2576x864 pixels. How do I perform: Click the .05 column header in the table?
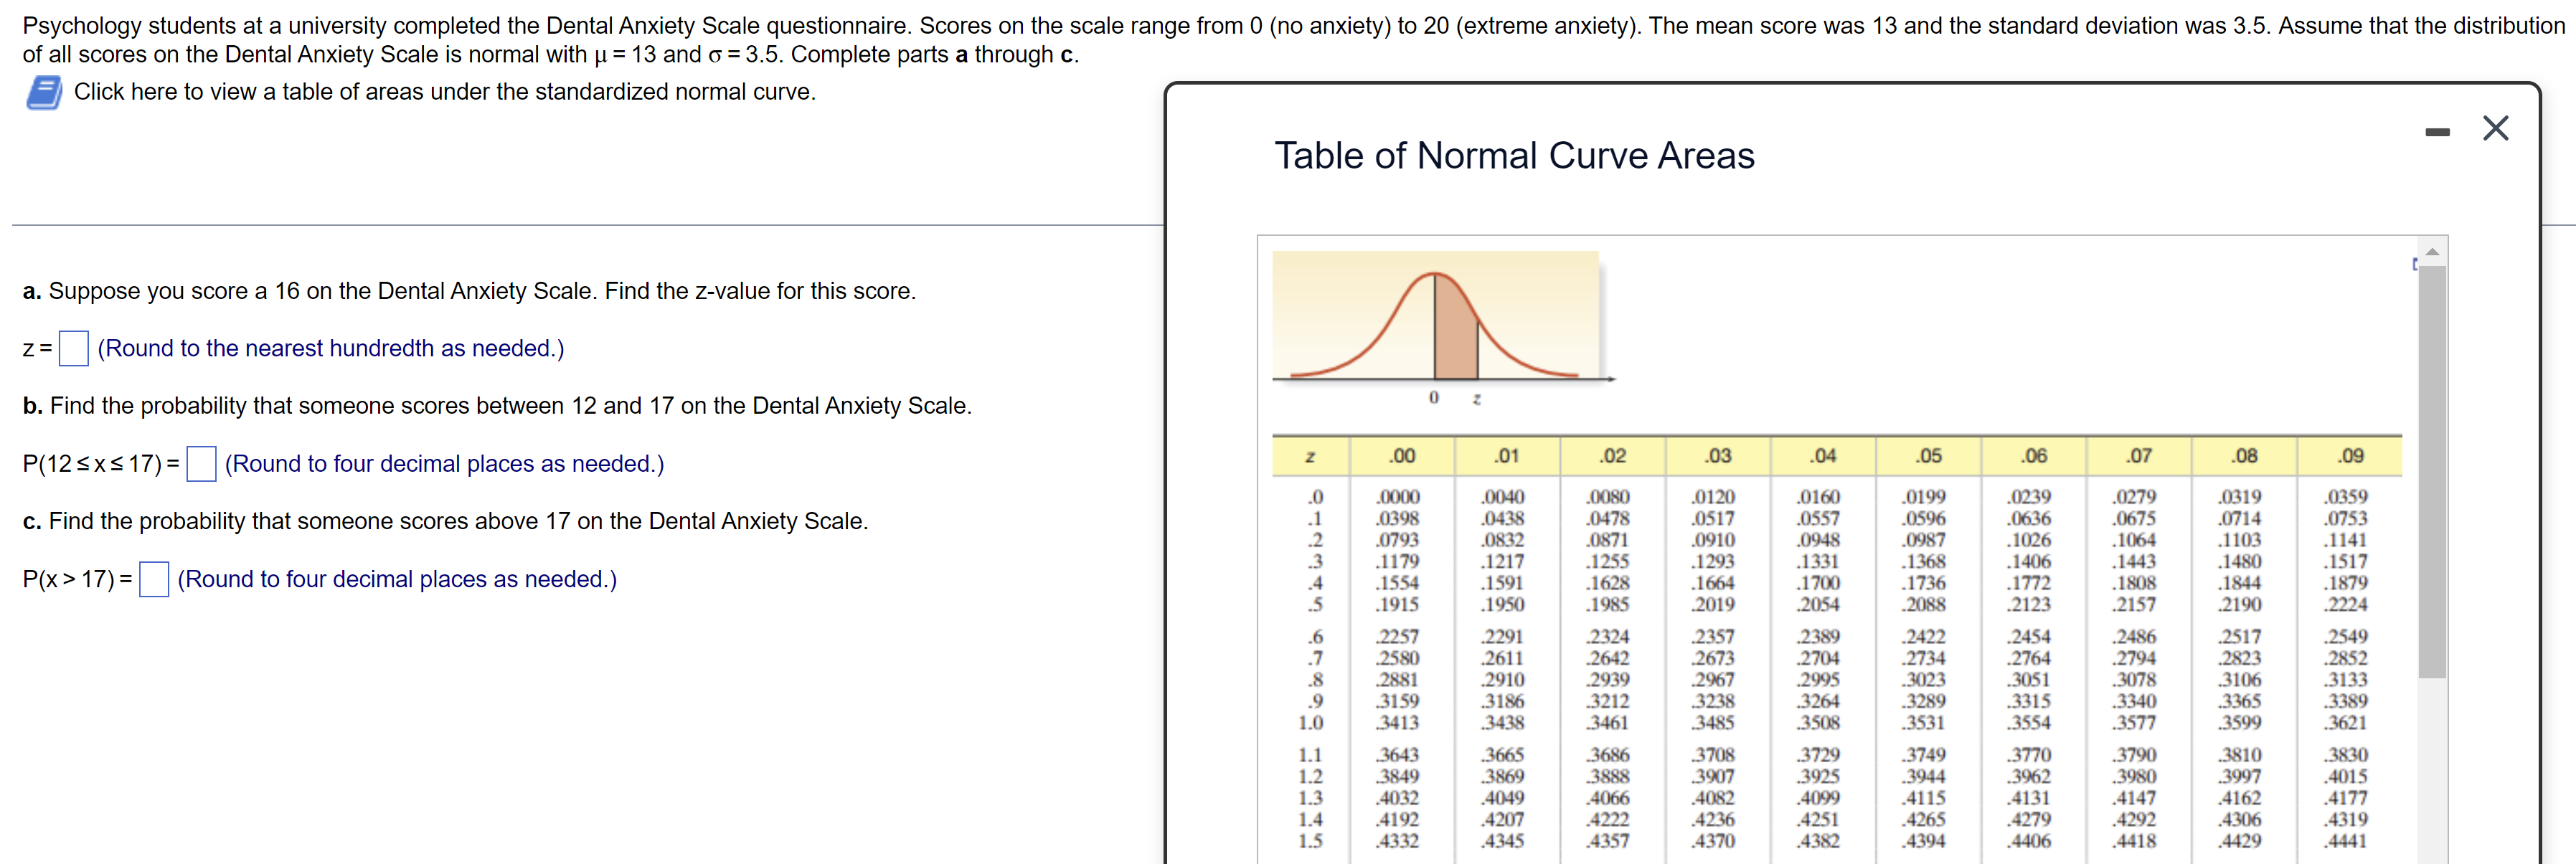1928,456
